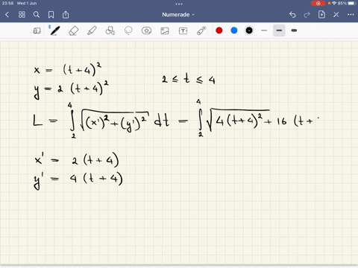Close the editing toolbar with the X
The image size is (358, 268).
click(336, 15)
